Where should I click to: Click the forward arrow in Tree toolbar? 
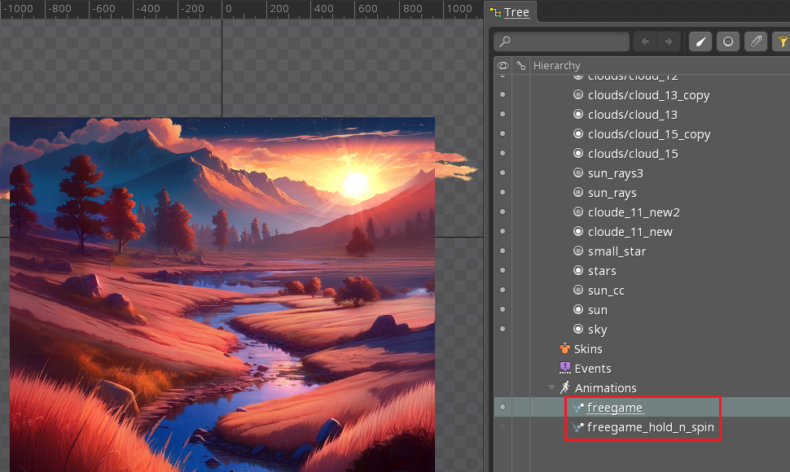[x=669, y=42]
